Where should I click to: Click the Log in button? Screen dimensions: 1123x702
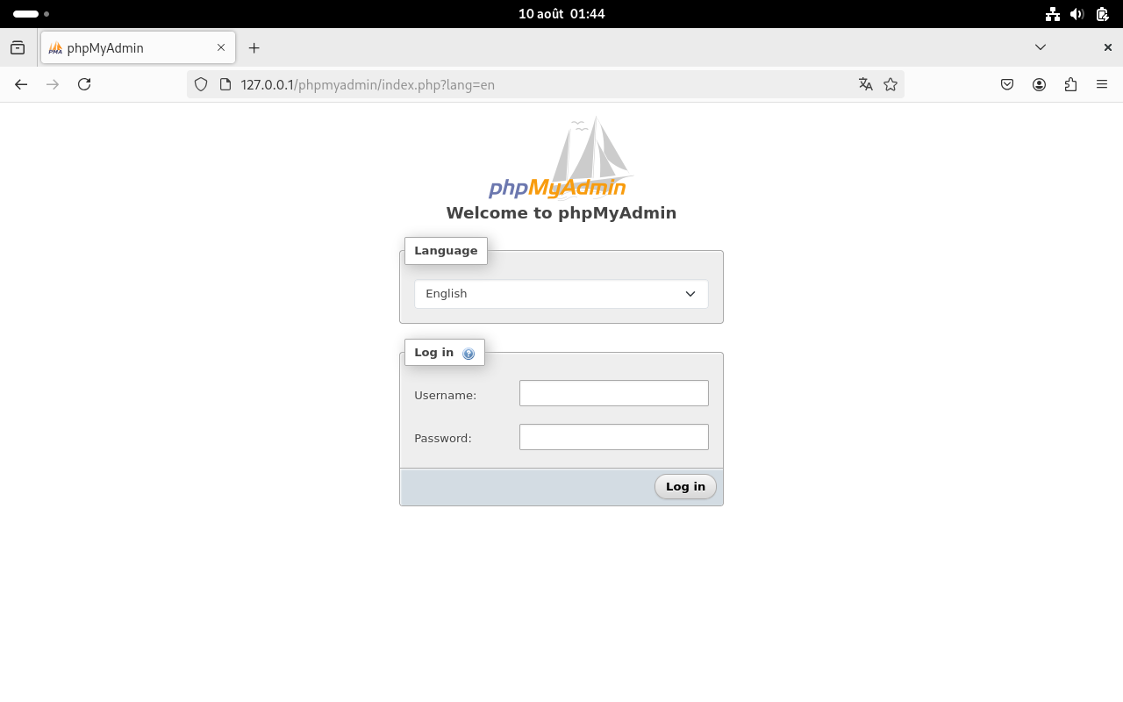(685, 487)
